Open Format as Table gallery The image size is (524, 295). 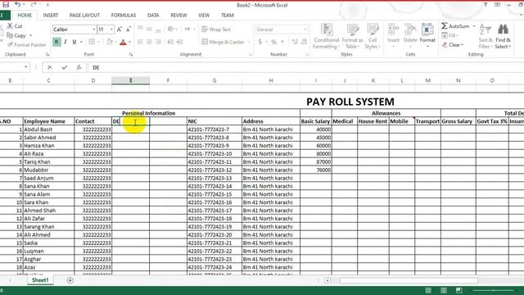coord(352,36)
